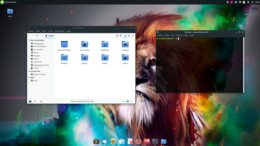260x146 pixels.
Task: Open Ver menu in terminal
Action: tap(173, 35)
